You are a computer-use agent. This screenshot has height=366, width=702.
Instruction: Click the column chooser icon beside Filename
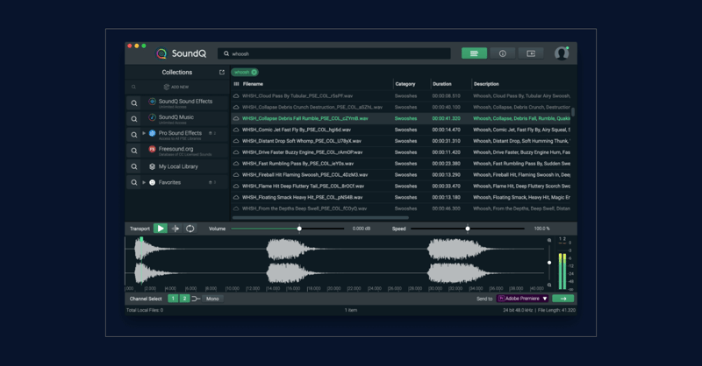(236, 84)
